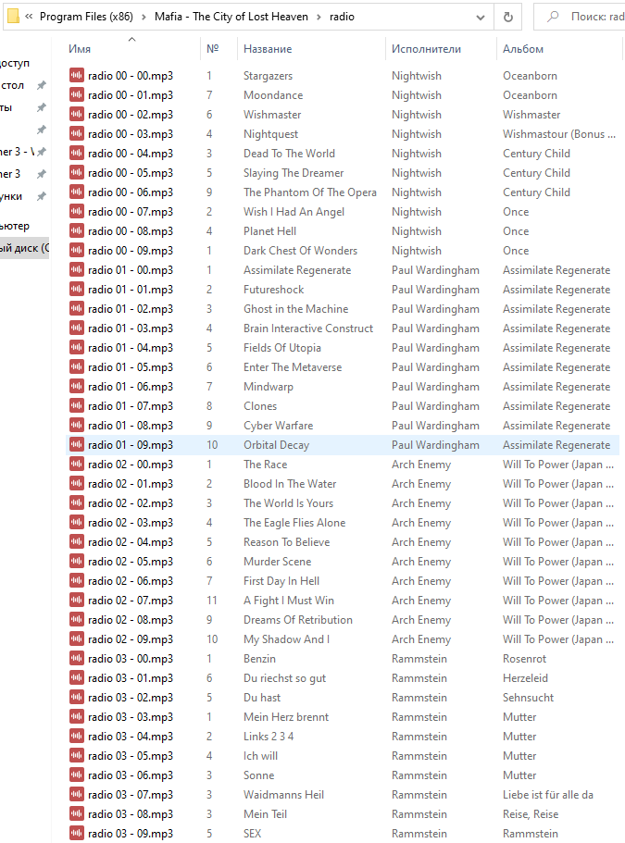
Task: Click the audio file icon for radio 01 - 09.mp3
Action: pos(77,445)
